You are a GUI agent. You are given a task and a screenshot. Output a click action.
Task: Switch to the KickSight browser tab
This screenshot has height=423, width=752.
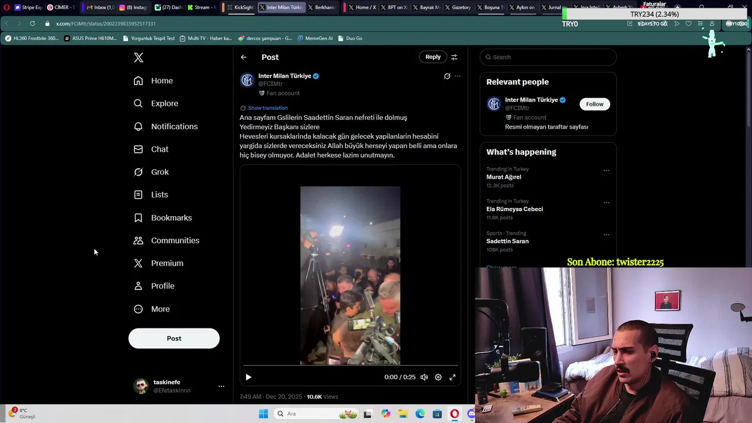240,8
